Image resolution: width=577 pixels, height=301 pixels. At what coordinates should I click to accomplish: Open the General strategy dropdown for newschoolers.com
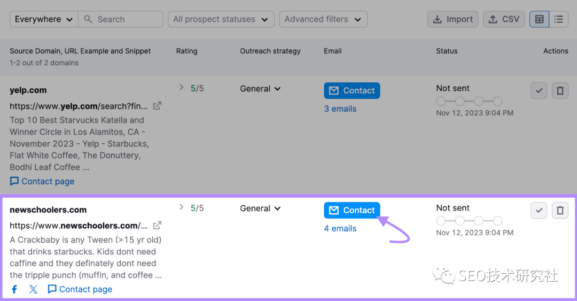260,209
